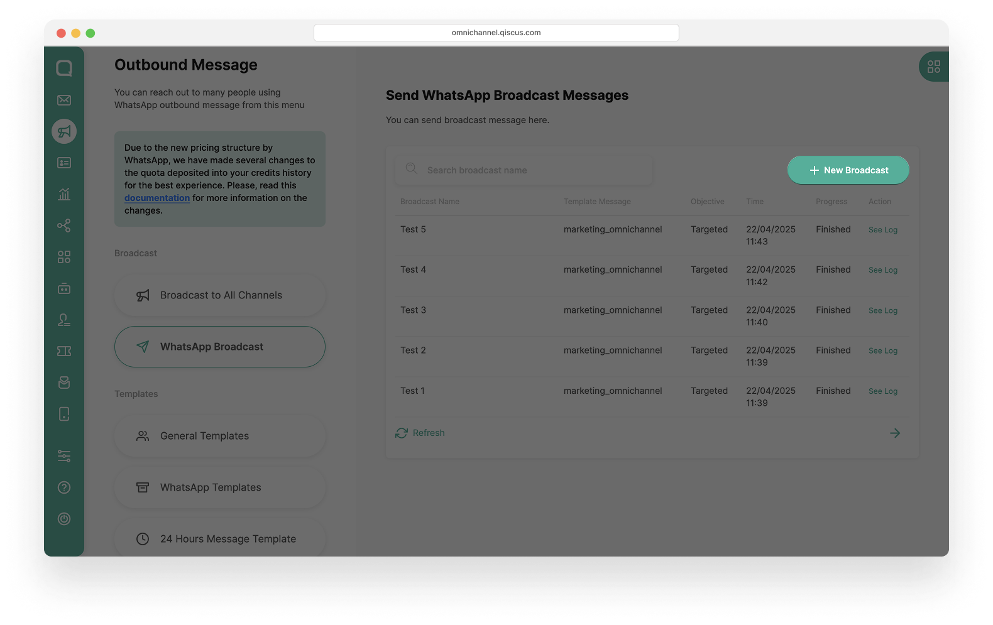Viewport: 993px width, 625px height.
Task: Click the Outbound Message page heading
Action: click(186, 65)
